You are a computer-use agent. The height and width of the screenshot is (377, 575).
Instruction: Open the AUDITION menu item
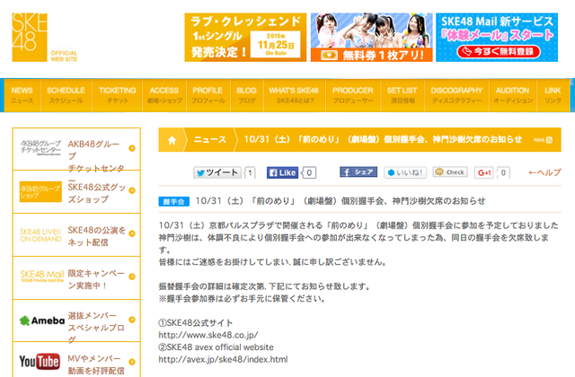coord(513,95)
